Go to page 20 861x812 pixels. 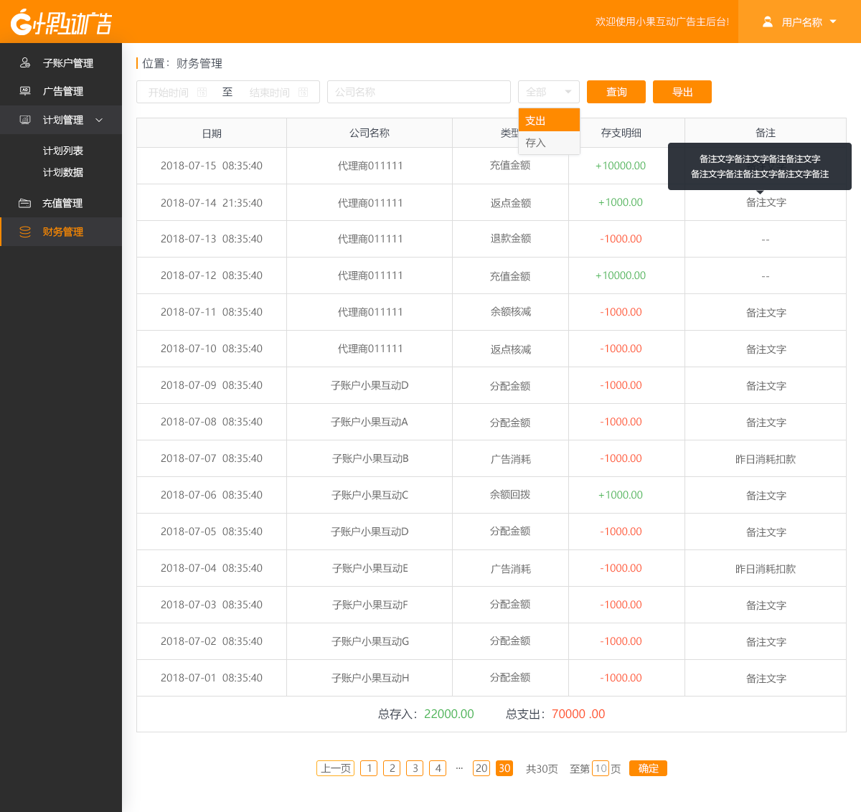click(x=481, y=768)
